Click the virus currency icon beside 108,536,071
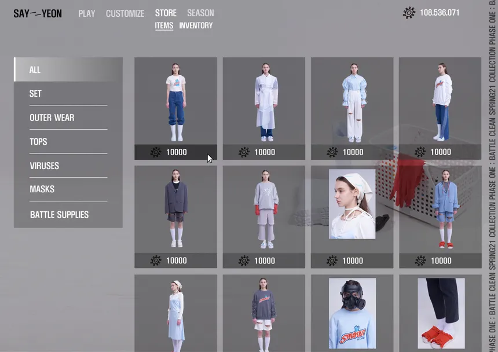This screenshot has width=498, height=352. tap(409, 13)
